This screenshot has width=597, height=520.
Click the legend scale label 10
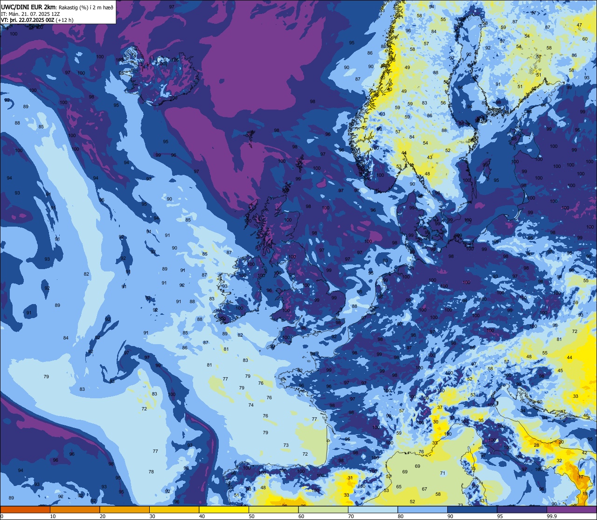tap(53, 516)
